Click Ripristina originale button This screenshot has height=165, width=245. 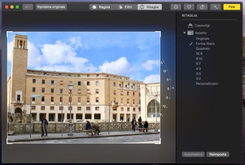point(51,7)
